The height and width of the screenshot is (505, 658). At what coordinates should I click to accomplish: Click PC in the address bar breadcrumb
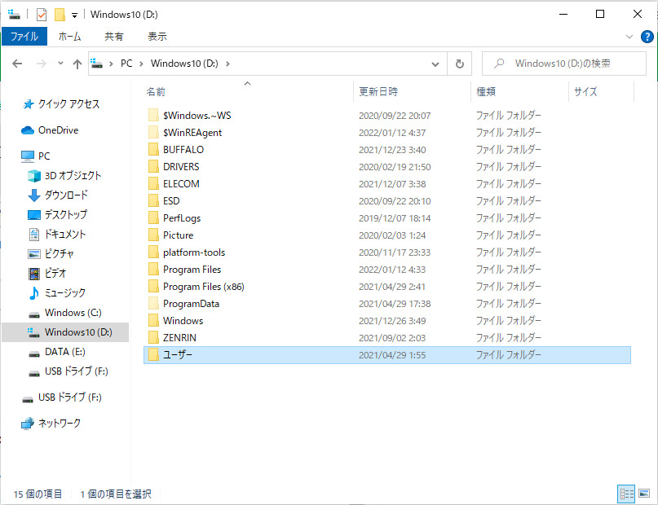click(126, 64)
